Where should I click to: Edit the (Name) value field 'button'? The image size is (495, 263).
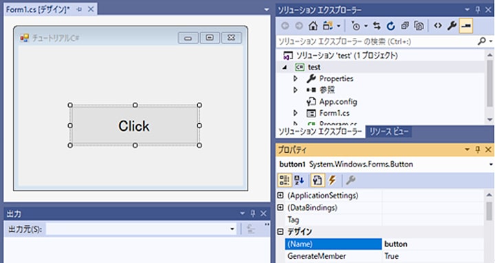click(433, 244)
